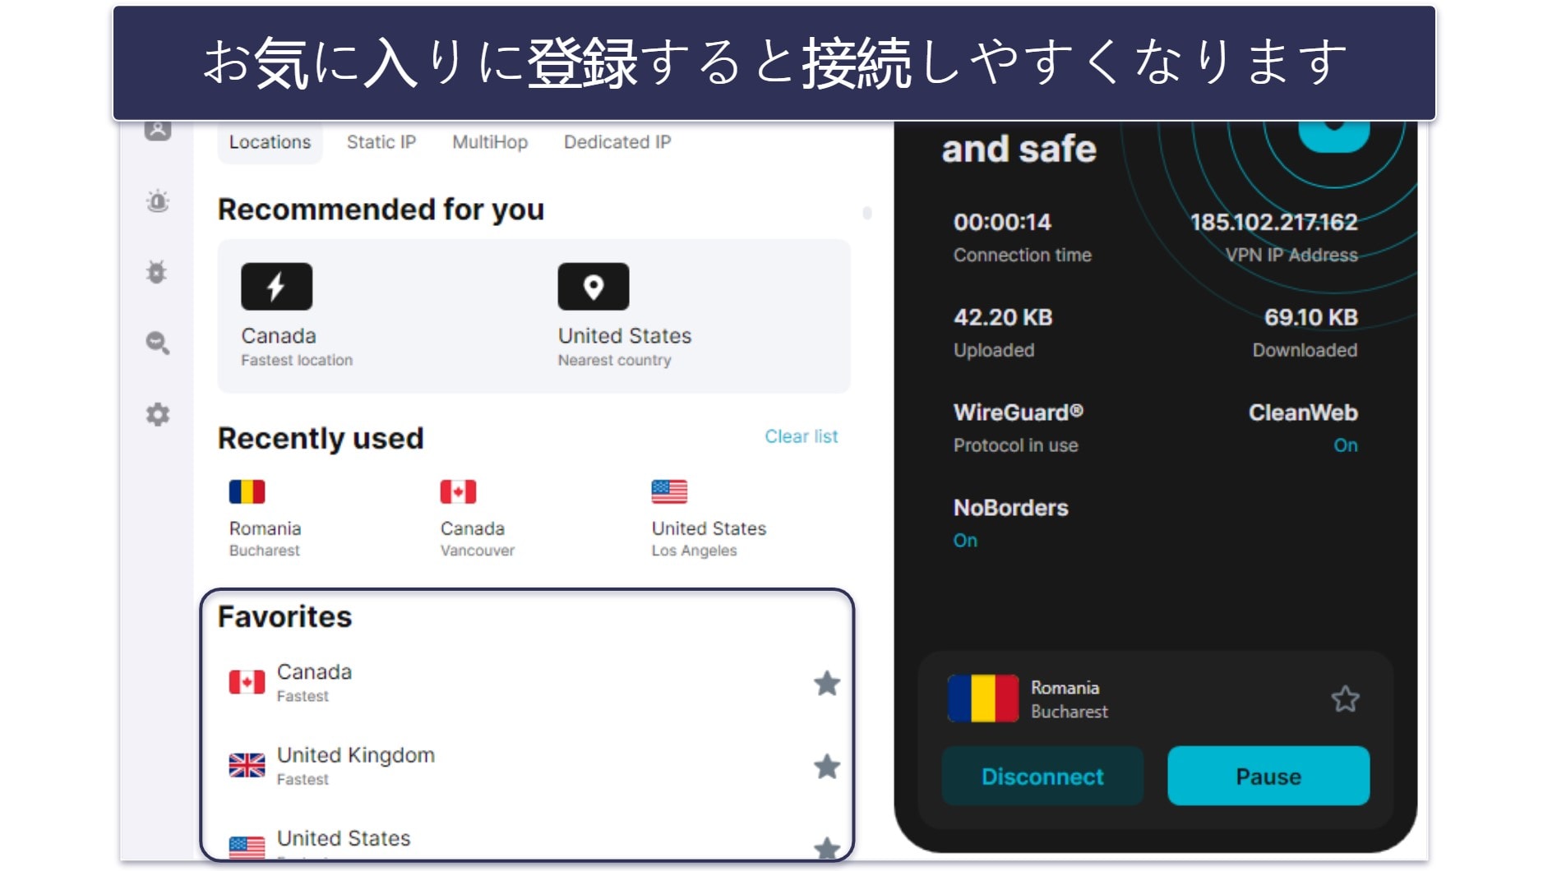Connect to United States Nearest country
1543x871 pixels.
[625, 316]
